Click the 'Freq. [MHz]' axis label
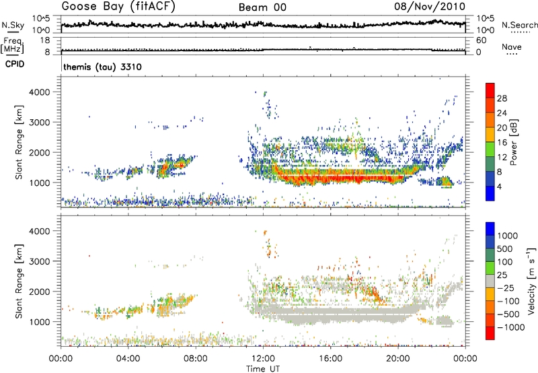 12,45
